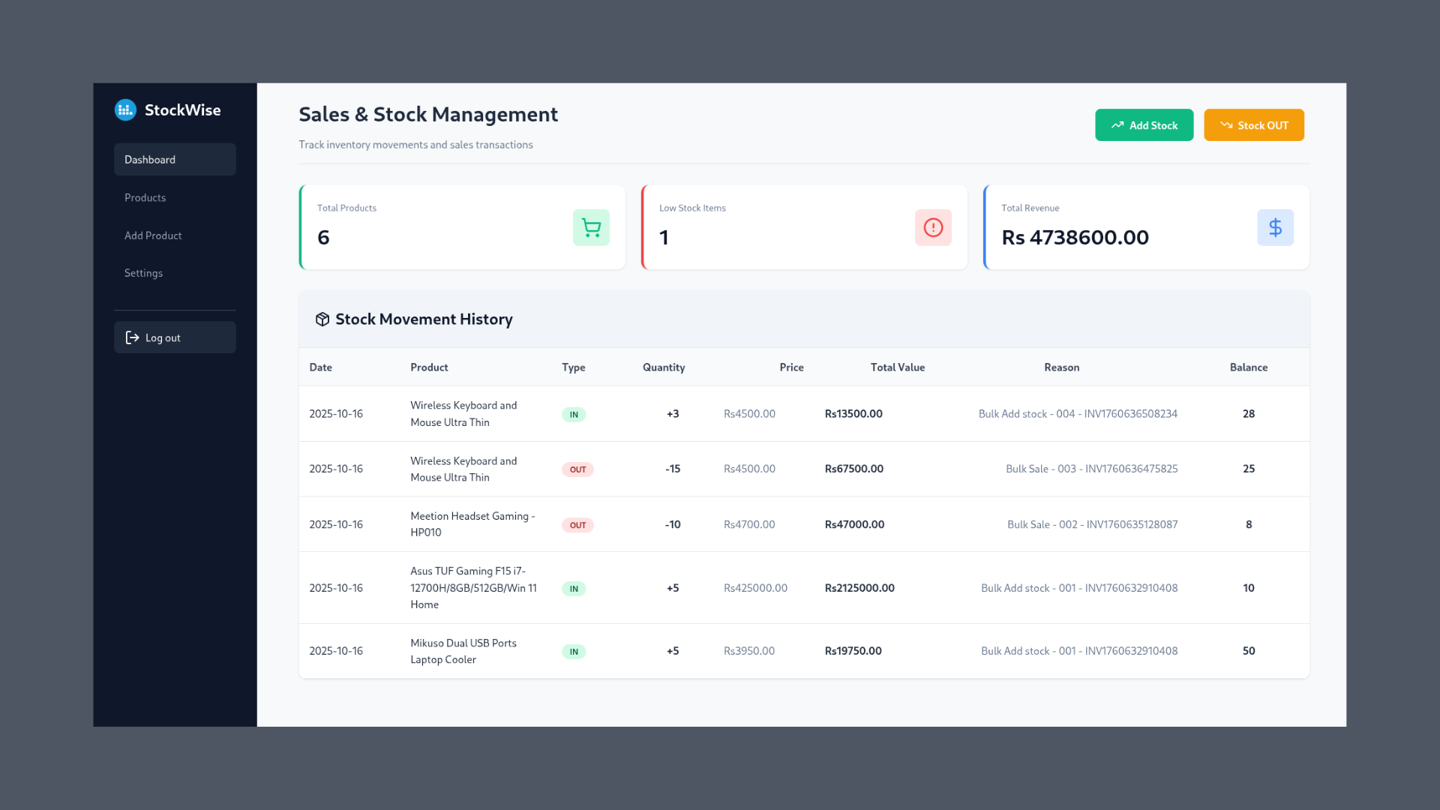Click the StockWise logo icon
This screenshot has height=810, width=1440.
[x=125, y=109]
